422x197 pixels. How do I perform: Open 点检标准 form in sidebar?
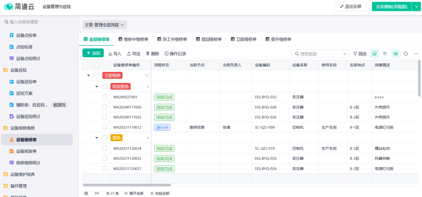(x=21, y=47)
